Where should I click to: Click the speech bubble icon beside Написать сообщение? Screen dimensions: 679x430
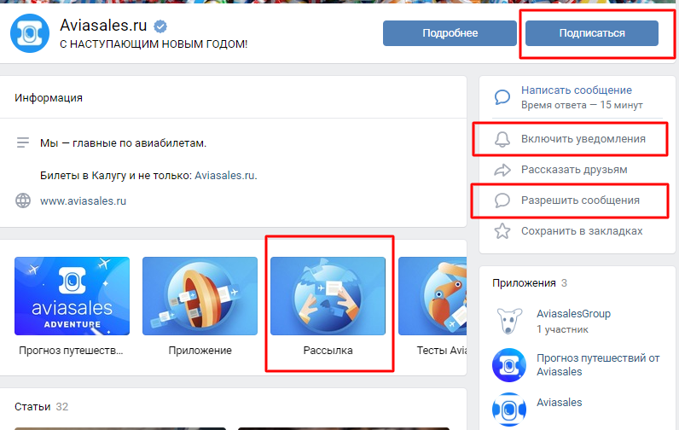tap(502, 97)
